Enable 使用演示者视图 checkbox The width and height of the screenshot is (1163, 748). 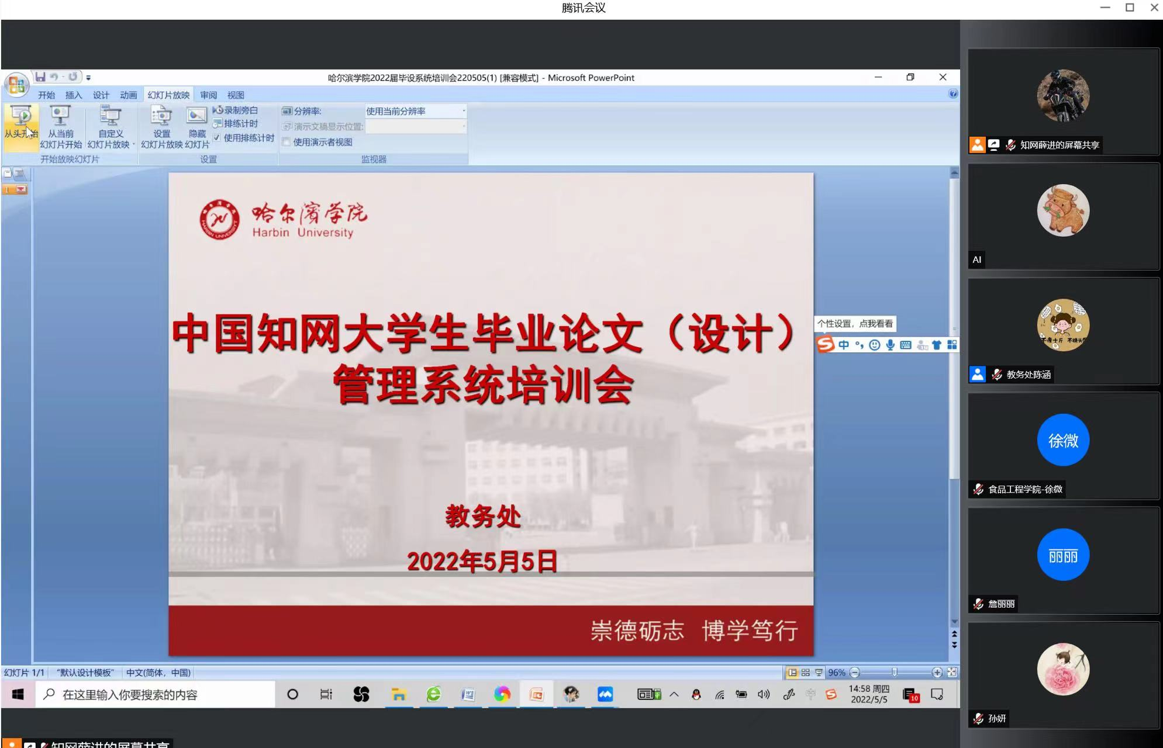287,142
